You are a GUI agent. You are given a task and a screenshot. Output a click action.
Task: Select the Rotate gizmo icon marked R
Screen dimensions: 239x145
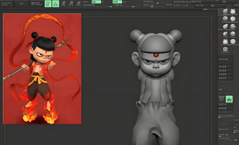[x=78, y=4]
